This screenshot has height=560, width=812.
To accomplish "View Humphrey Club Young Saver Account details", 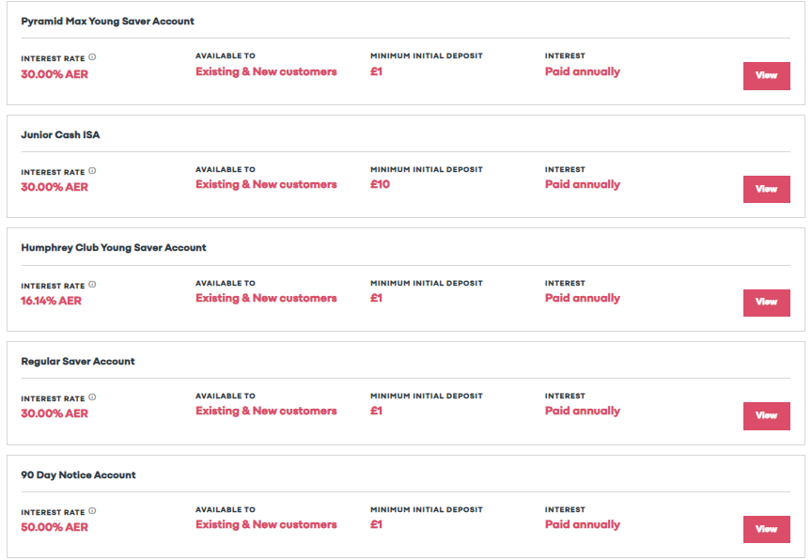I will coord(767,303).
